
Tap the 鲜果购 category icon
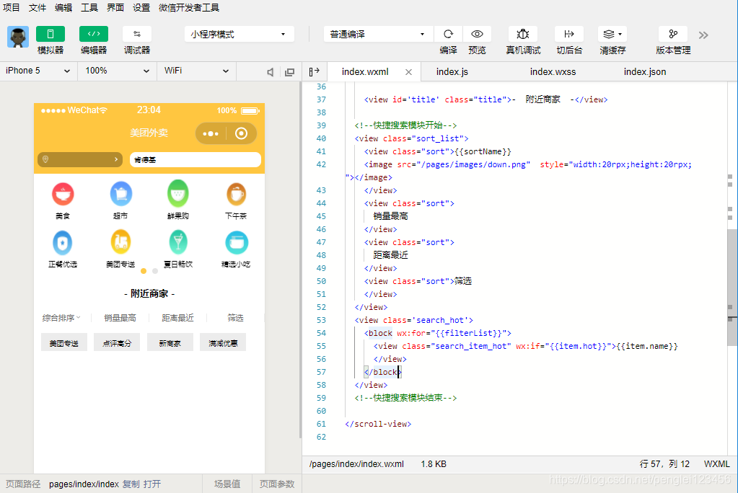pyautogui.click(x=178, y=193)
